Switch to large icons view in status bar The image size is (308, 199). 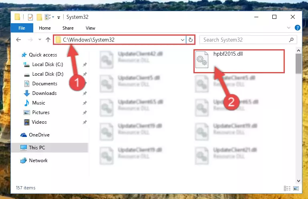tap(296, 189)
